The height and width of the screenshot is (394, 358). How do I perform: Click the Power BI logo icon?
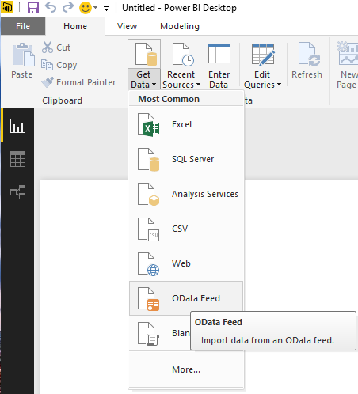click(7, 8)
